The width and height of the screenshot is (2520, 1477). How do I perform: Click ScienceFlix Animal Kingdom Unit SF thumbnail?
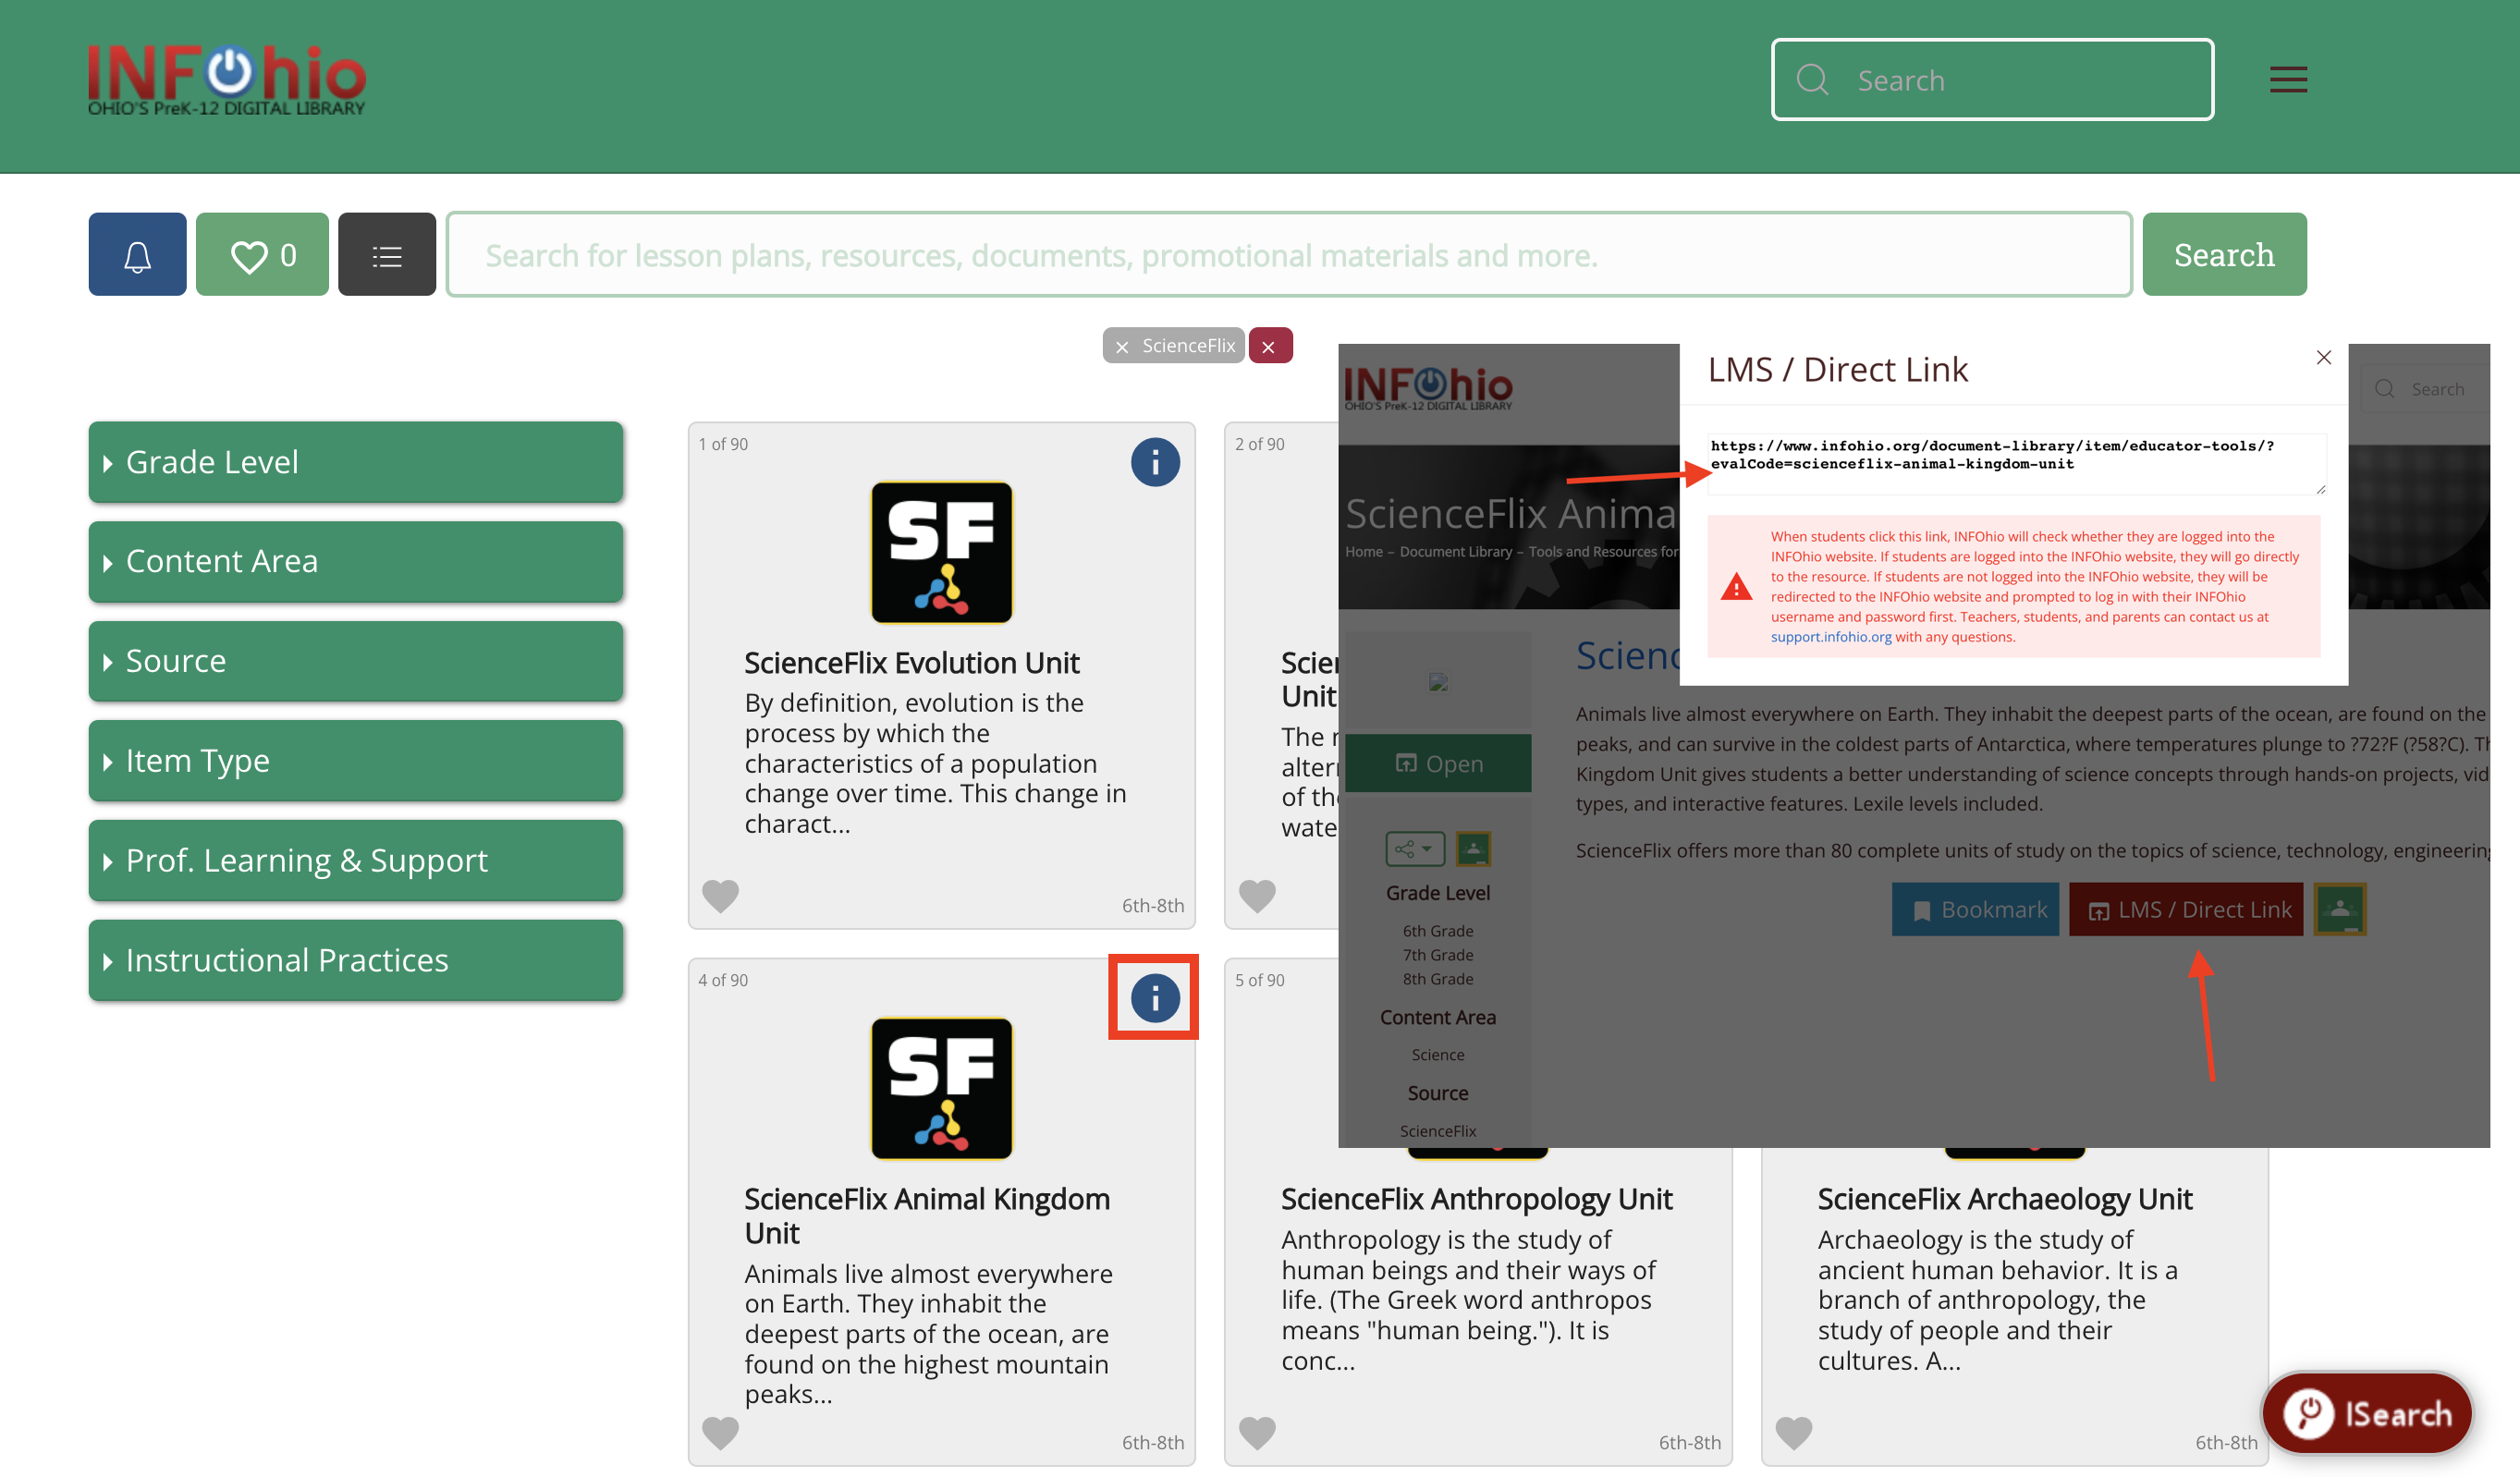[941, 1089]
